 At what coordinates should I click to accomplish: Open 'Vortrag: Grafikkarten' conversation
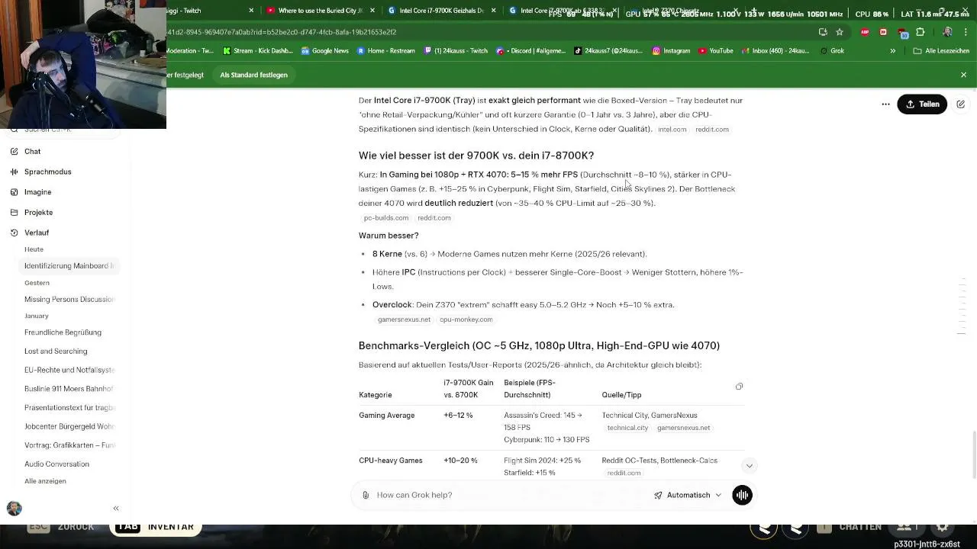coord(69,445)
